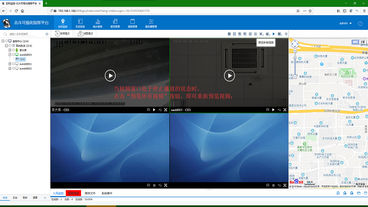Maximize the sundd003 - CH1 video window
This screenshot has height=207, width=368.
click(x=285, y=109)
